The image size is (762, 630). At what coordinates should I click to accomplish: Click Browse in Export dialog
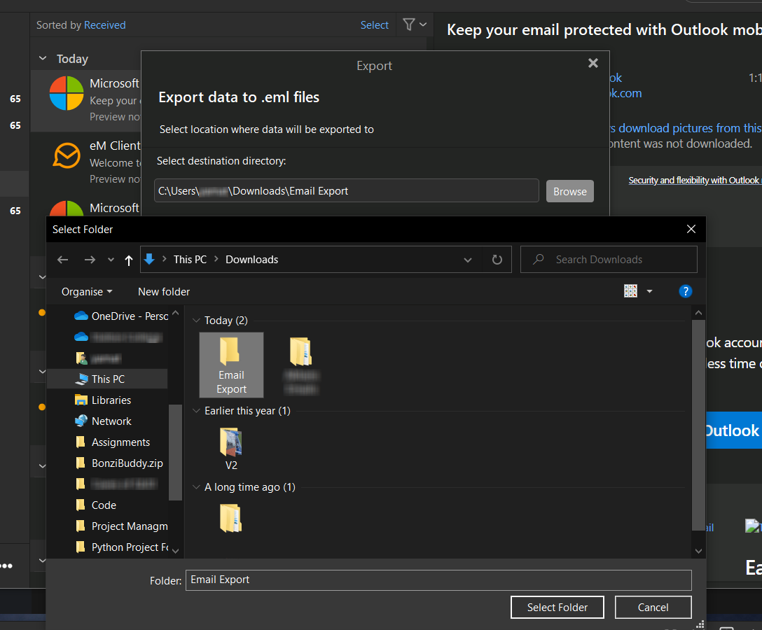569,191
